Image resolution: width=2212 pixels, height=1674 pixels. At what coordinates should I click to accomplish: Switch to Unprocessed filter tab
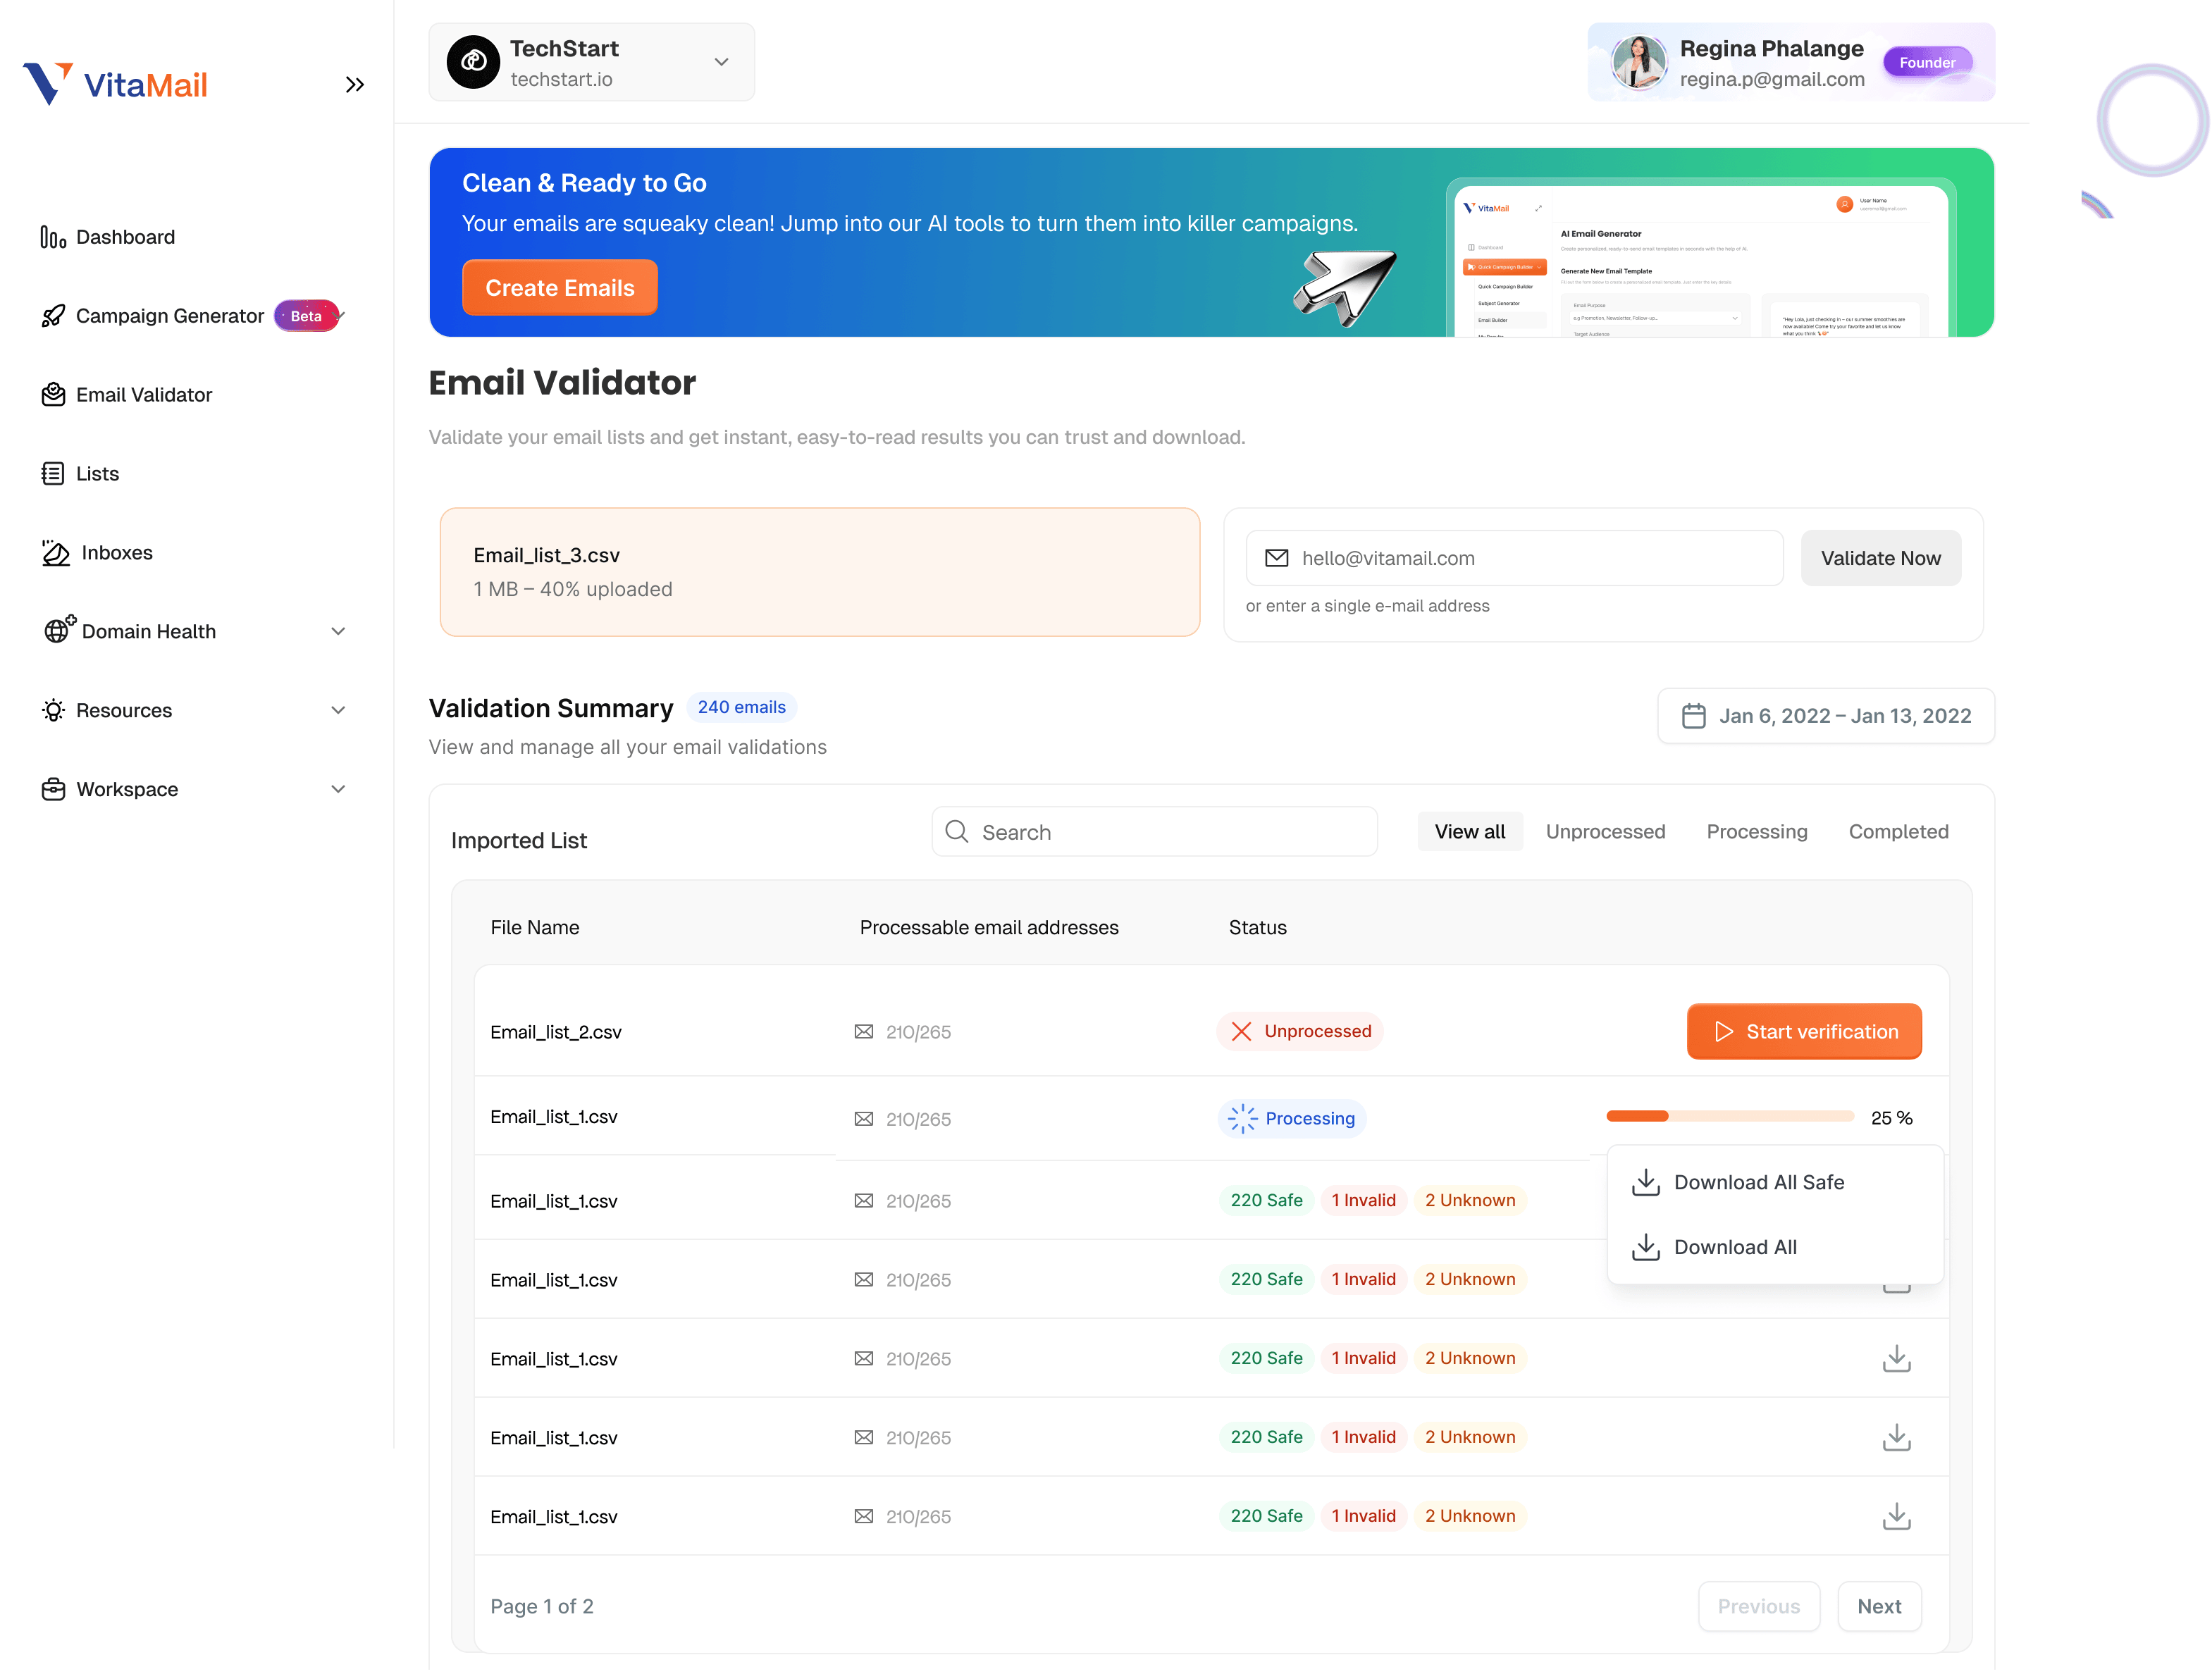tap(1605, 832)
